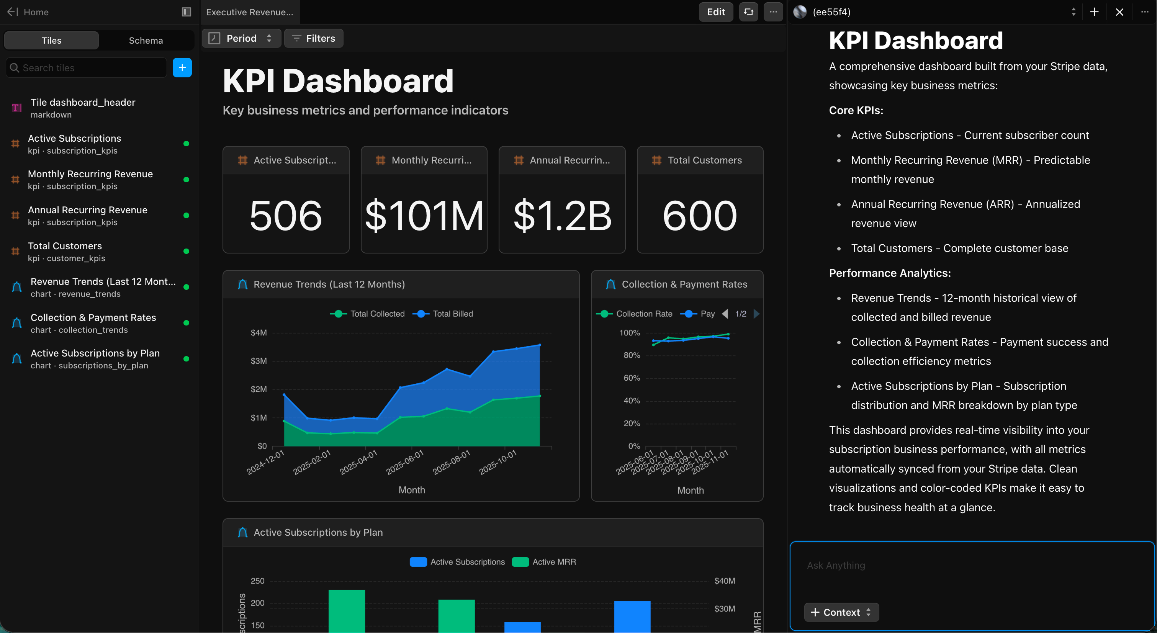This screenshot has height=633, width=1157.
Task: Collapse the left sidebar panel icon
Action: coord(186,11)
